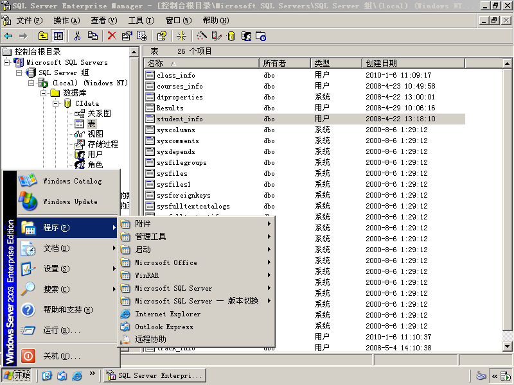Screen dimensions: 514x385
Task: Collapse the (local) (Windows NT) server node
Action: pyautogui.click(x=31, y=83)
